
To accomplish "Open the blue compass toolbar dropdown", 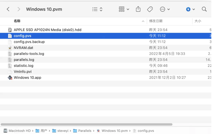I will point(190,9).
